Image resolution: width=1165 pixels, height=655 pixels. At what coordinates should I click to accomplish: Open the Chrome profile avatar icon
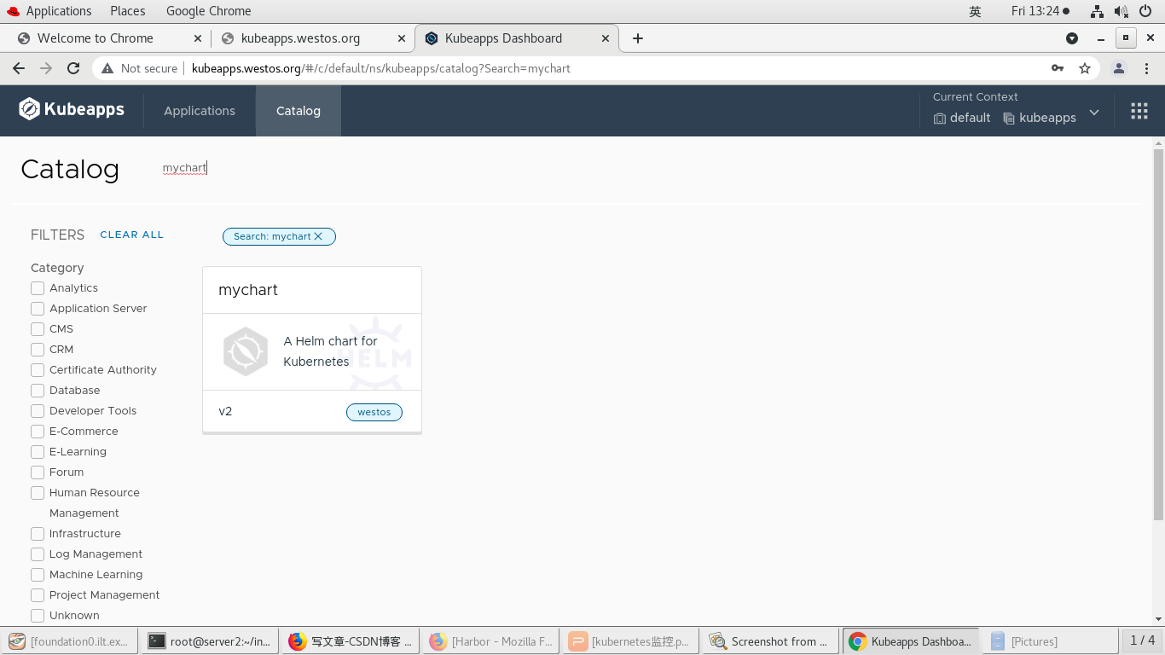(1119, 68)
